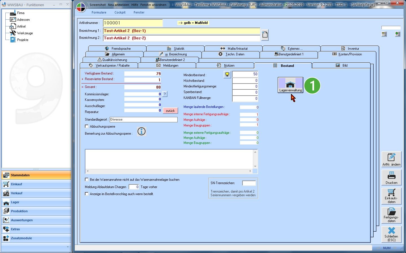Open Extras section in sidebar
Image resolution: width=406 pixels, height=253 pixels.
coord(36,229)
